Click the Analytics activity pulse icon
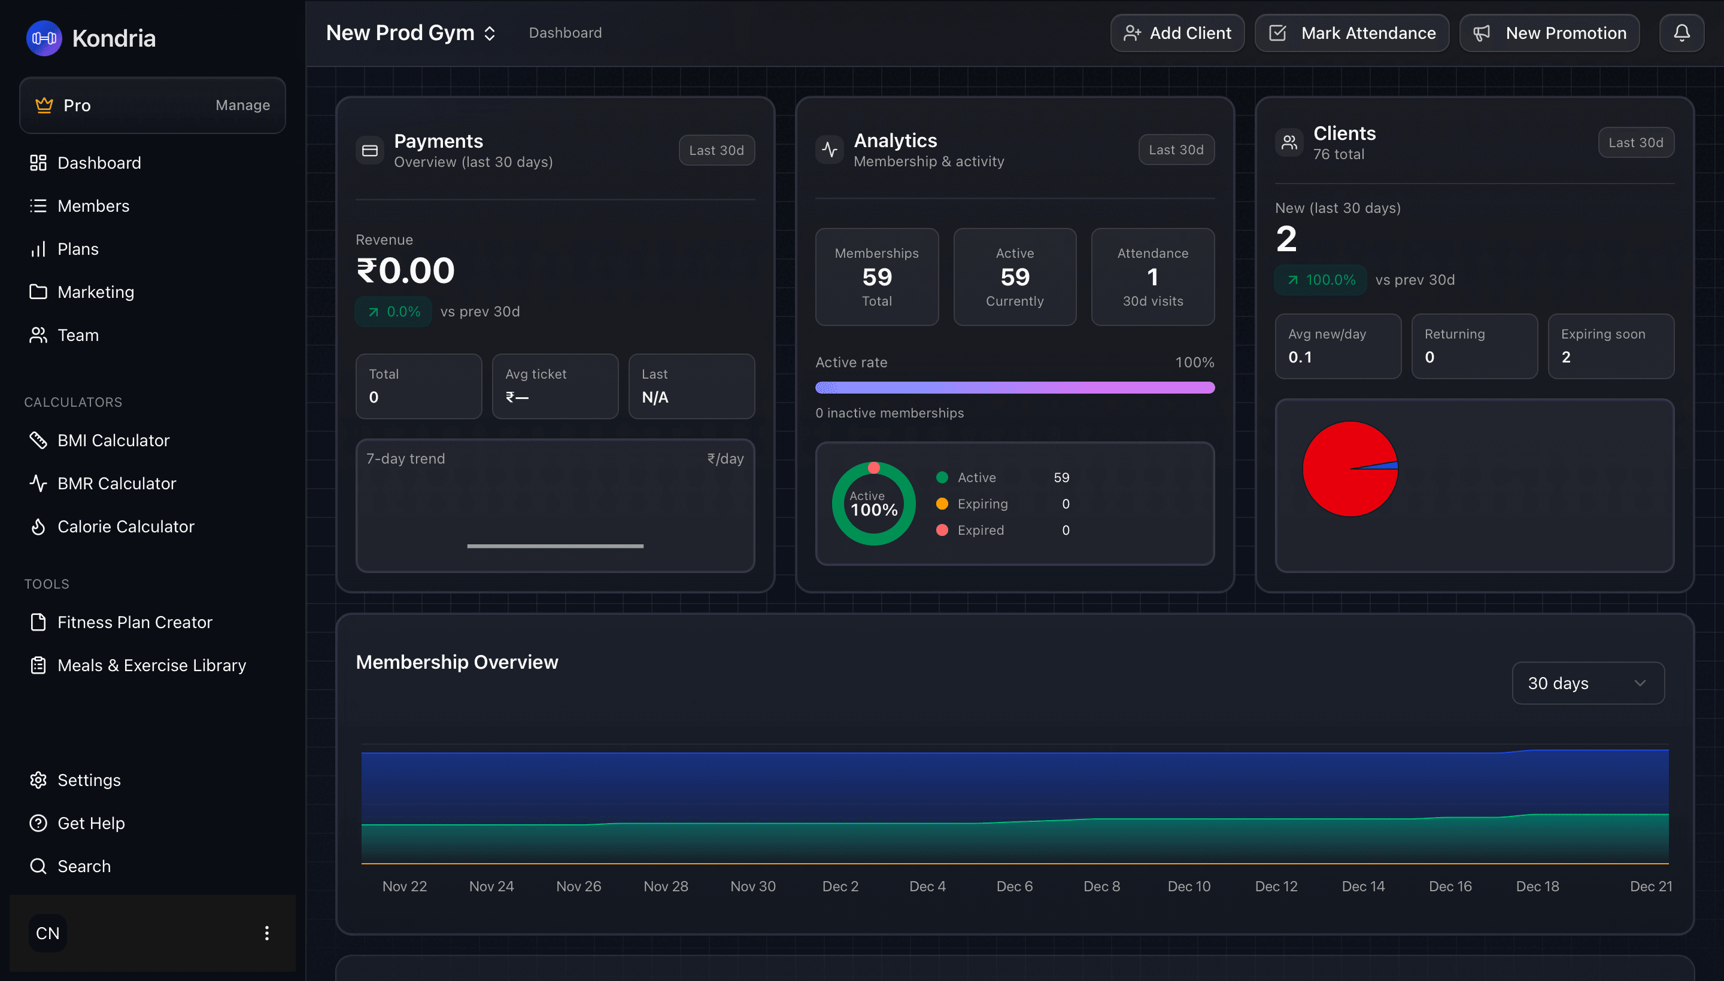Screen dimensions: 1724x981 [829, 150]
